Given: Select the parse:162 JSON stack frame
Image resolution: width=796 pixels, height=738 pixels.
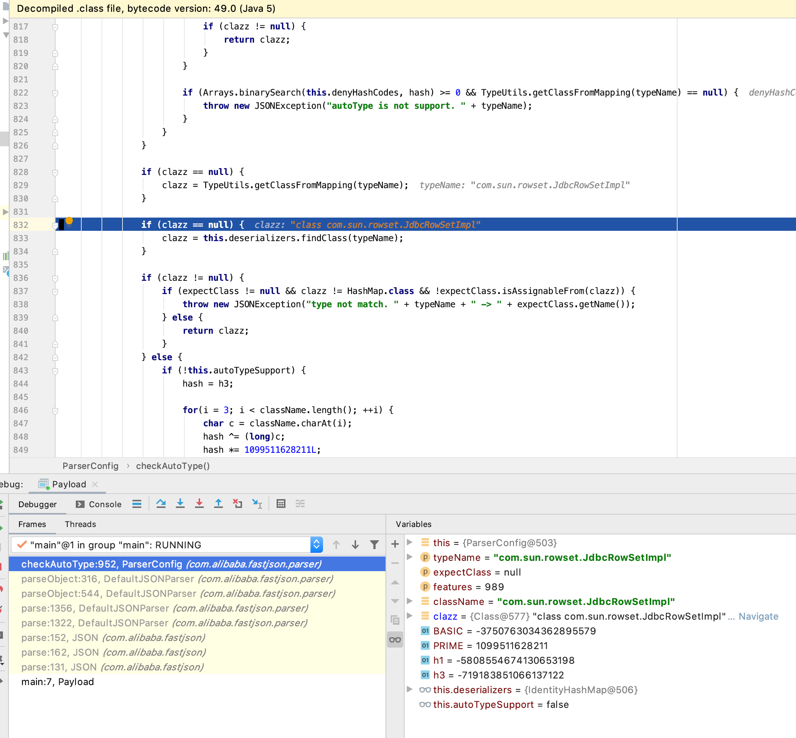Looking at the screenshot, I should pyautogui.click(x=197, y=652).
